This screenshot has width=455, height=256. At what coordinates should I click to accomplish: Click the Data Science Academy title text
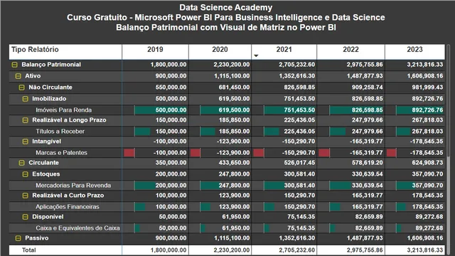(226, 8)
